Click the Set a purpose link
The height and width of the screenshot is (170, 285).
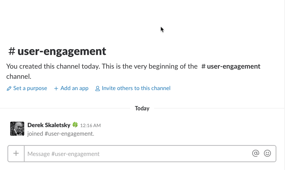pyautogui.click(x=30, y=88)
